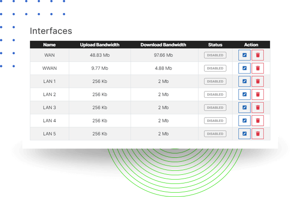Select the WAN name cell
The width and height of the screenshot is (295, 197).
coord(50,55)
